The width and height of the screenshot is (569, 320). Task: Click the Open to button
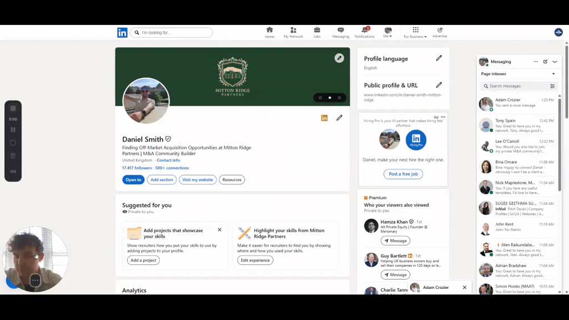pos(133,179)
